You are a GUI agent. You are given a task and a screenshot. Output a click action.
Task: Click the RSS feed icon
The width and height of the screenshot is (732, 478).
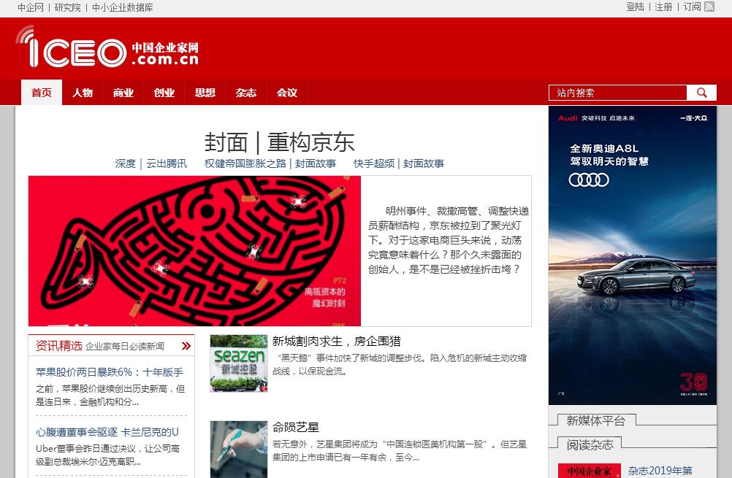tap(709, 7)
